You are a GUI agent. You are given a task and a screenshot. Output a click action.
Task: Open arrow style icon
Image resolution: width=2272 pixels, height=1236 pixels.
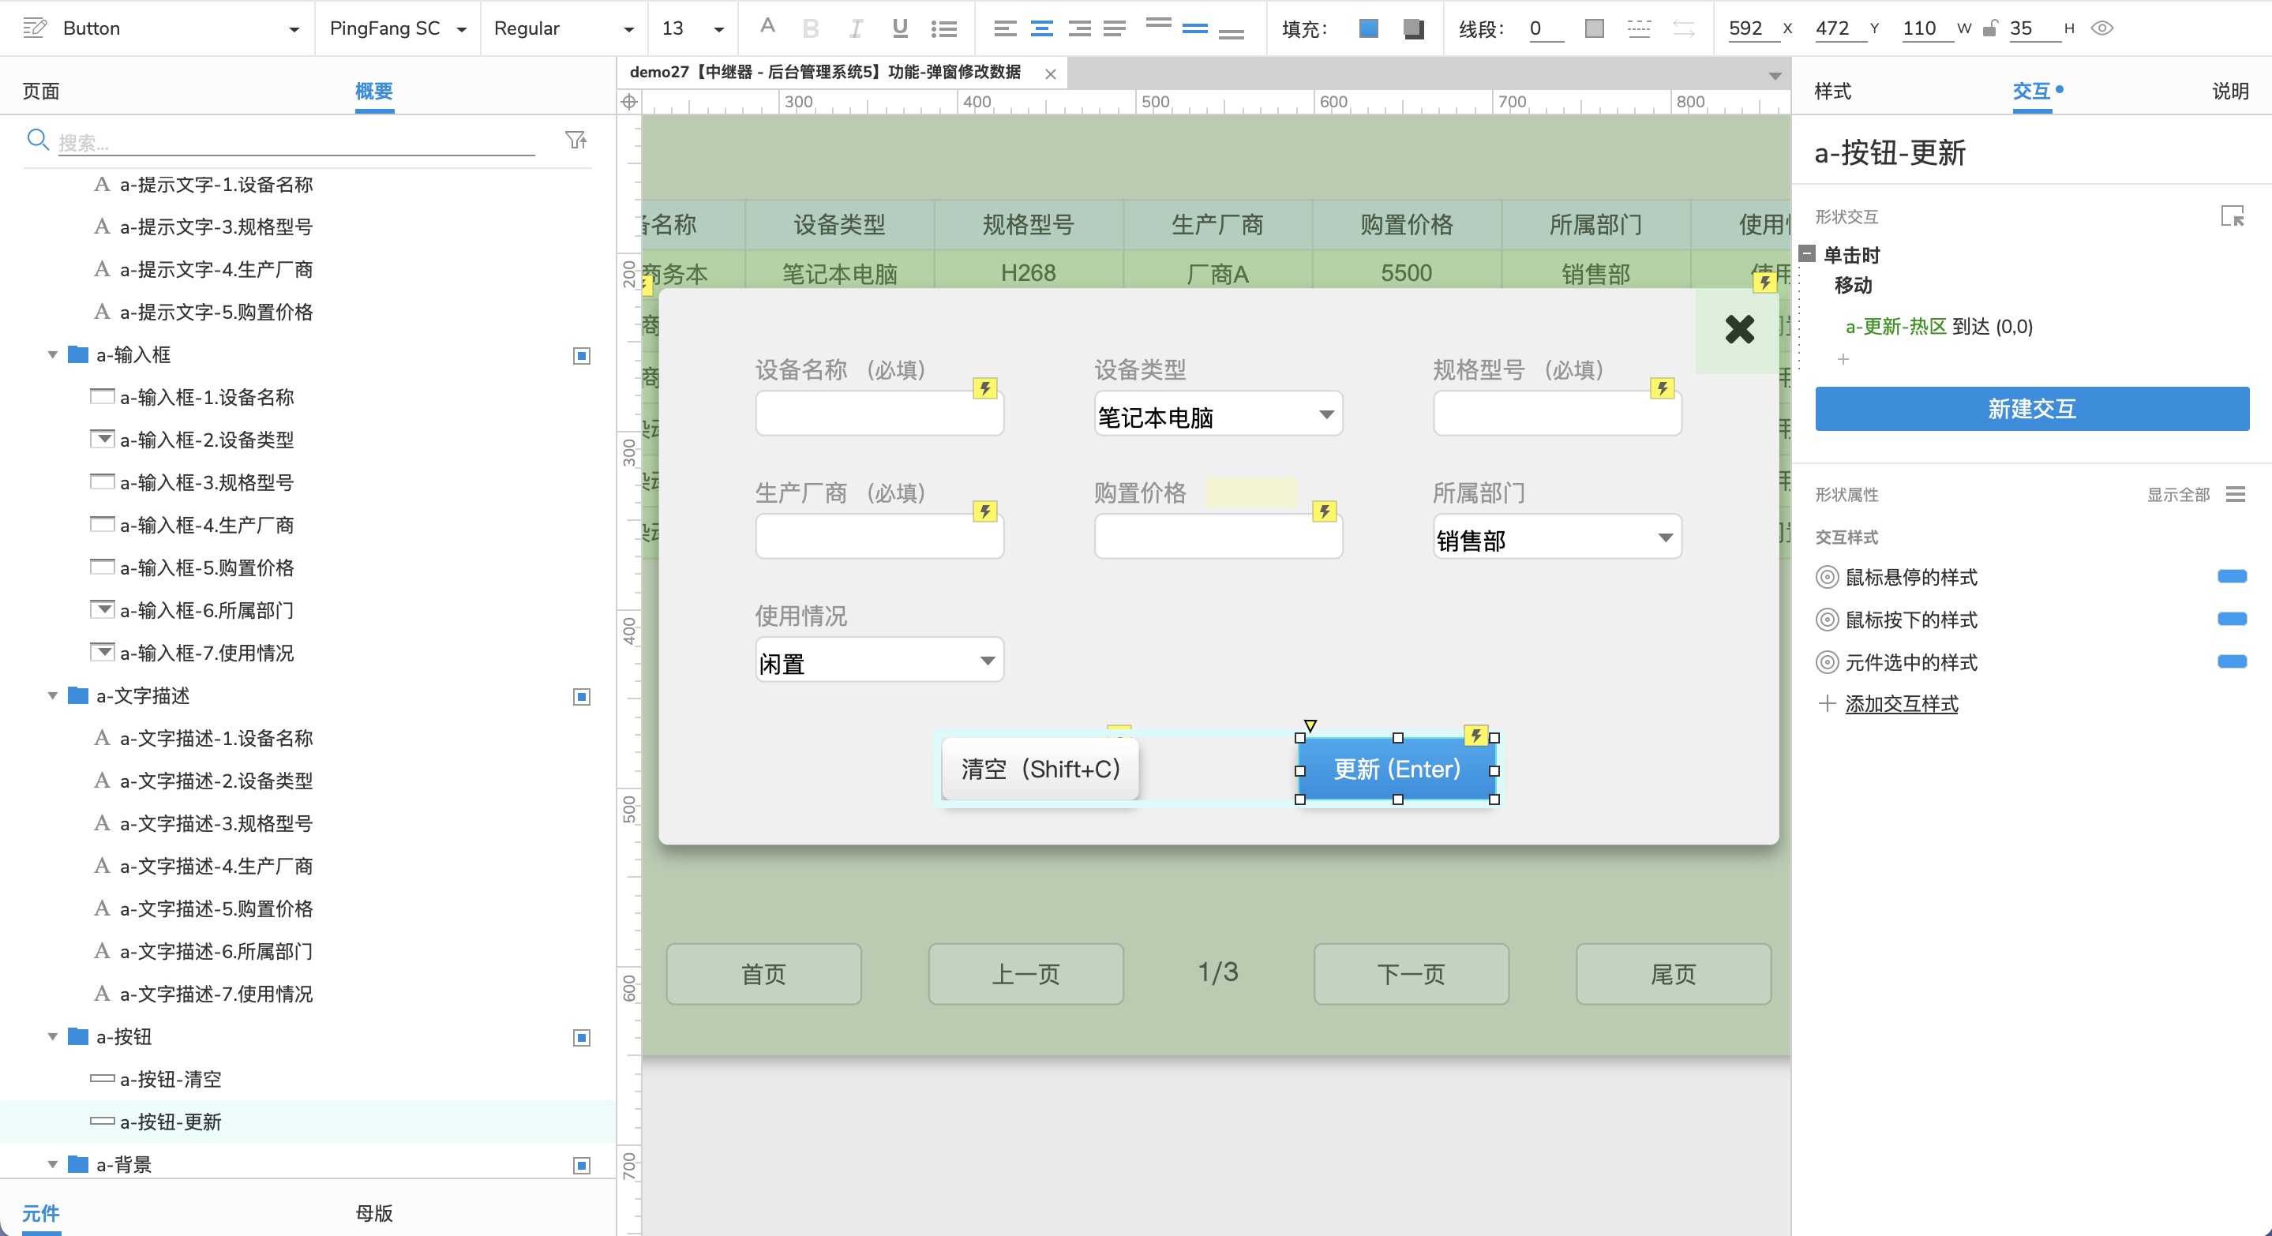click(1684, 28)
